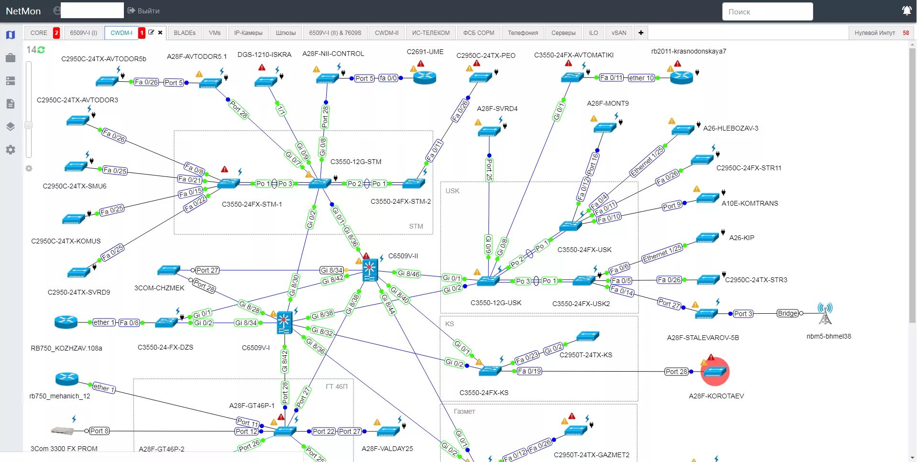
Task: Add a new map tab with plus
Action: point(641,33)
